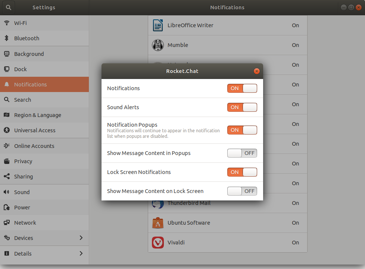Click the 'On' status for LibreOffice Writer
The image size is (365, 269).
pyautogui.click(x=296, y=25)
